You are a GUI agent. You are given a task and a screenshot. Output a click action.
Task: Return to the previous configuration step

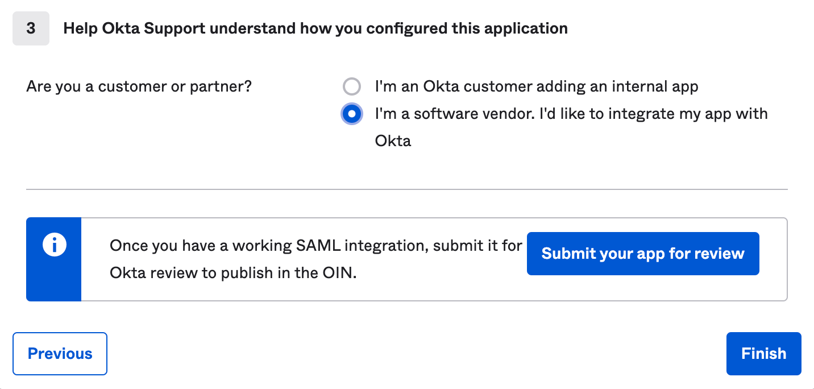point(60,353)
